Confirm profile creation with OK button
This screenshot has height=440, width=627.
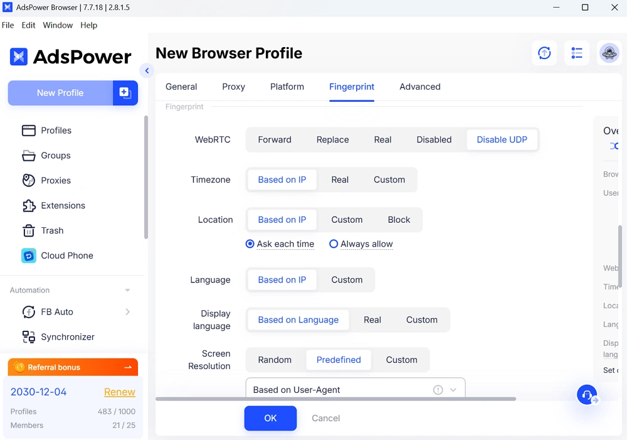(x=270, y=418)
